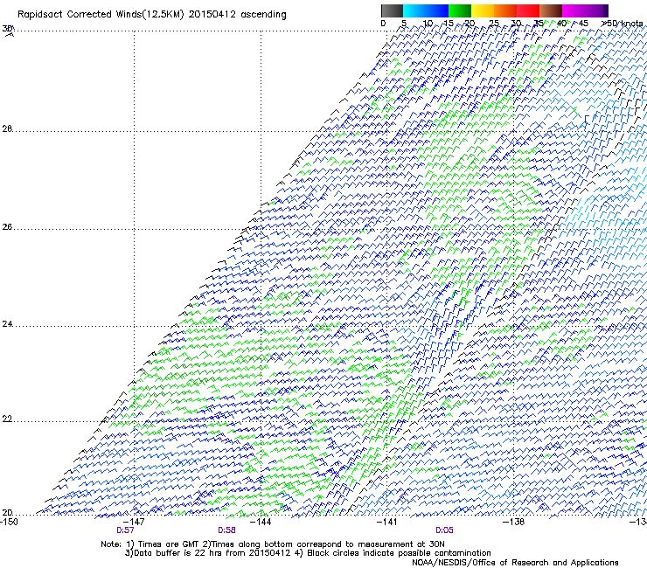Click the longitude axis label '-147'
The width and height of the screenshot is (647, 568).
pyautogui.click(x=134, y=522)
